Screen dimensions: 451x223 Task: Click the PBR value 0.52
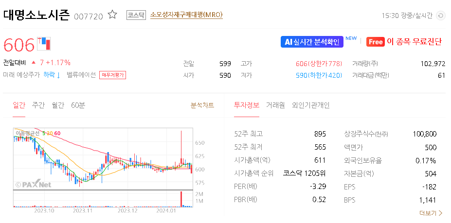(319, 200)
